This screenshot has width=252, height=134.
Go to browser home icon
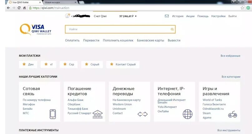coord(24,8)
